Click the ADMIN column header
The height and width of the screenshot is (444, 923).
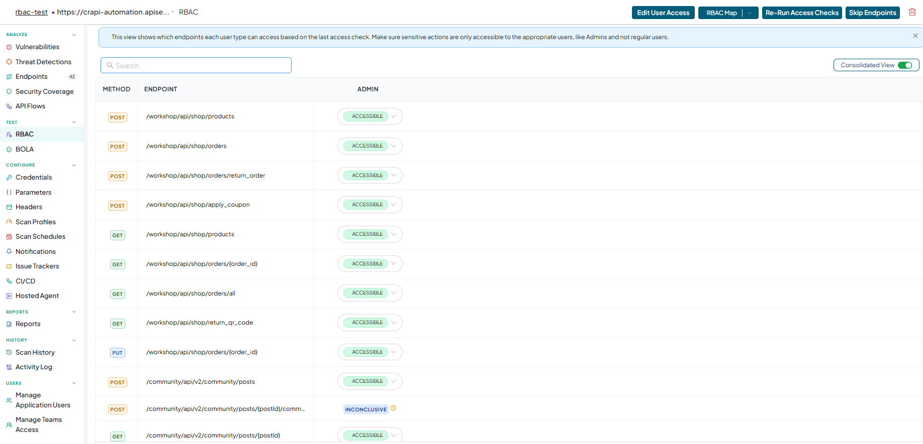click(368, 89)
